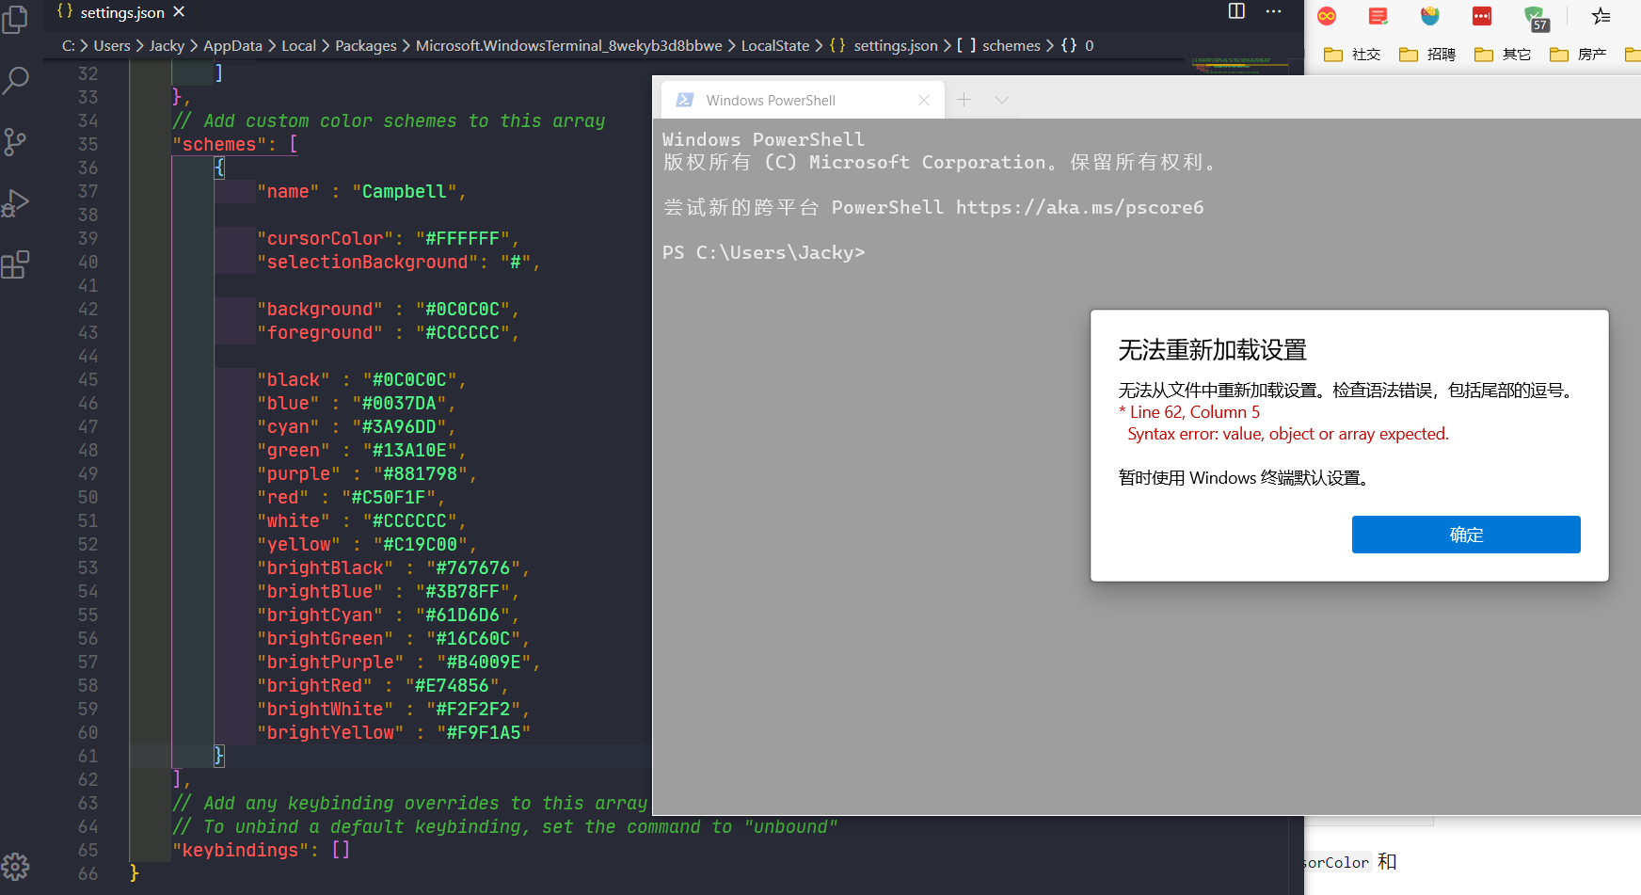1641x895 pixels.
Task: Click the Users breadcrumb segment
Action: (112, 45)
